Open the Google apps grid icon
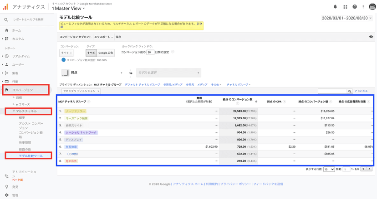This screenshot has width=377, height=199. [345, 7]
